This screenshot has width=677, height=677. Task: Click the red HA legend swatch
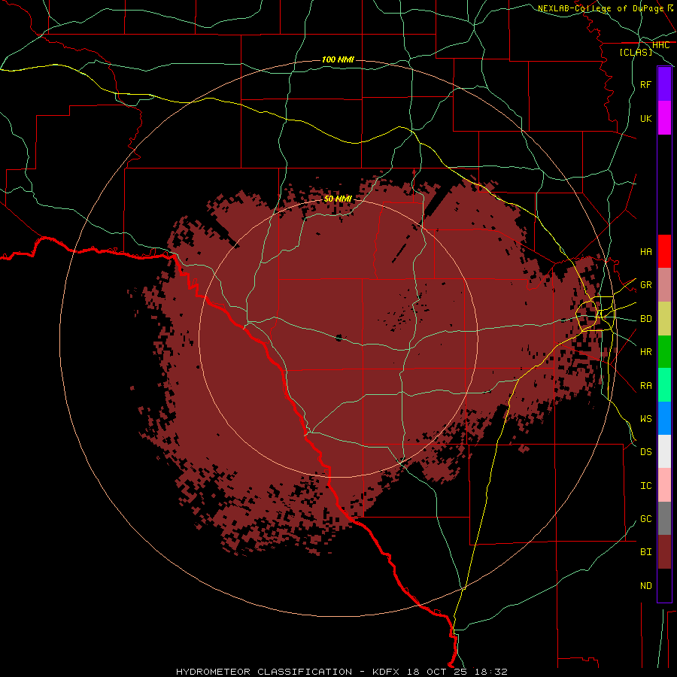click(664, 251)
